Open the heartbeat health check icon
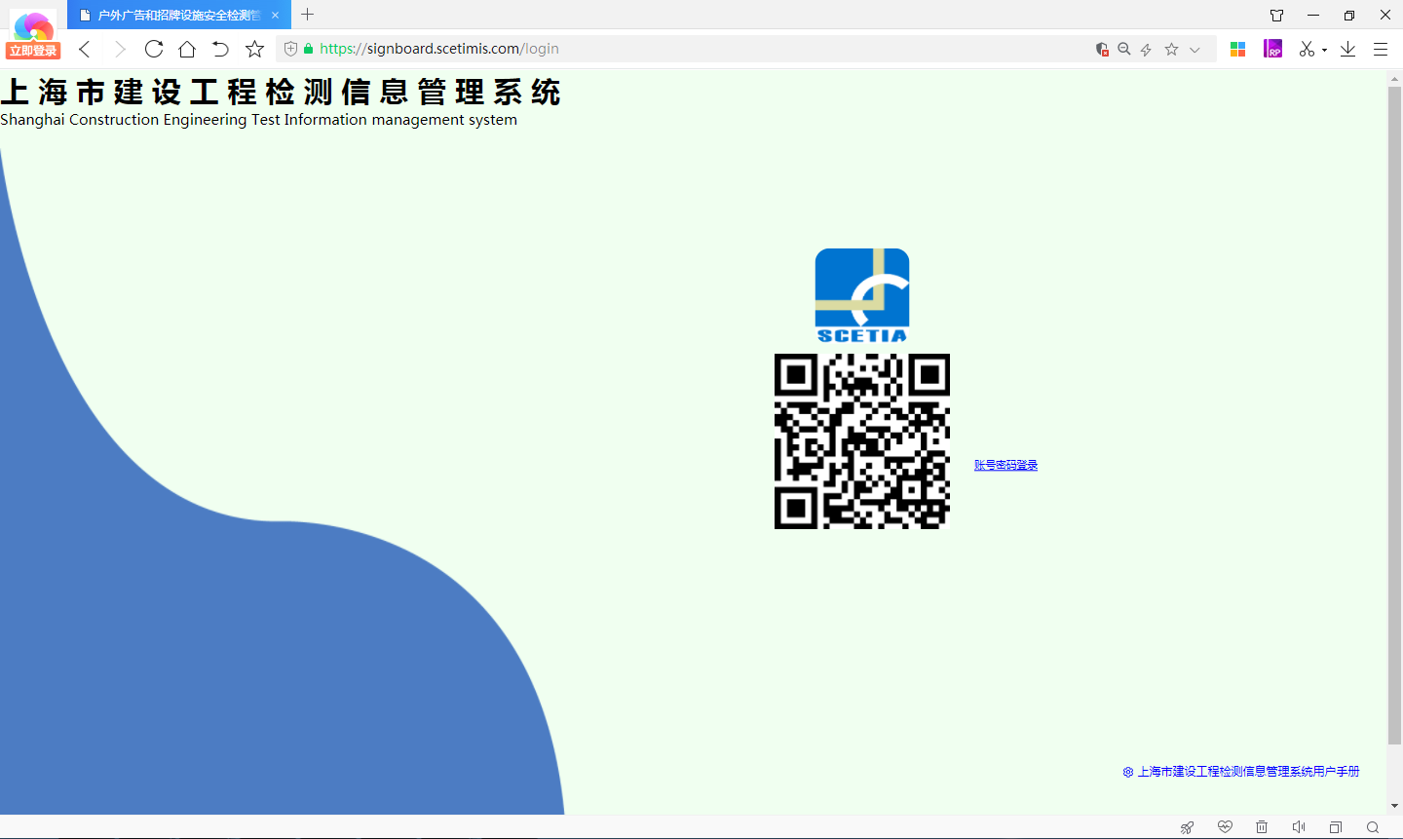 click(x=1225, y=827)
